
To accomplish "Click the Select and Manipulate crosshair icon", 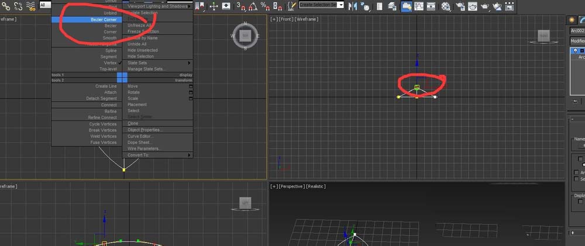I will pyautogui.click(x=214, y=5).
